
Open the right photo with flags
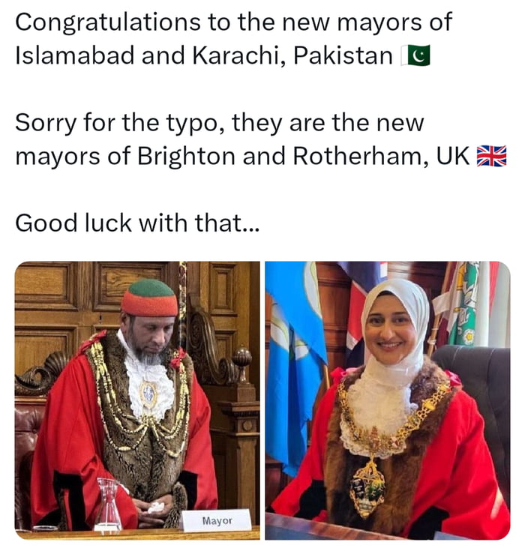[x=388, y=400]
